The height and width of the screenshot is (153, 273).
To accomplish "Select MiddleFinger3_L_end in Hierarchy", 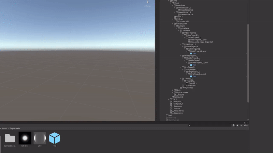I will click(x=199, y=63).
